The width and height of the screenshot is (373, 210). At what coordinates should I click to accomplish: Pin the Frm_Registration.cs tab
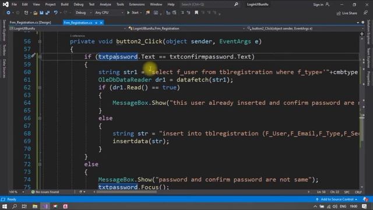pos(96,23)
